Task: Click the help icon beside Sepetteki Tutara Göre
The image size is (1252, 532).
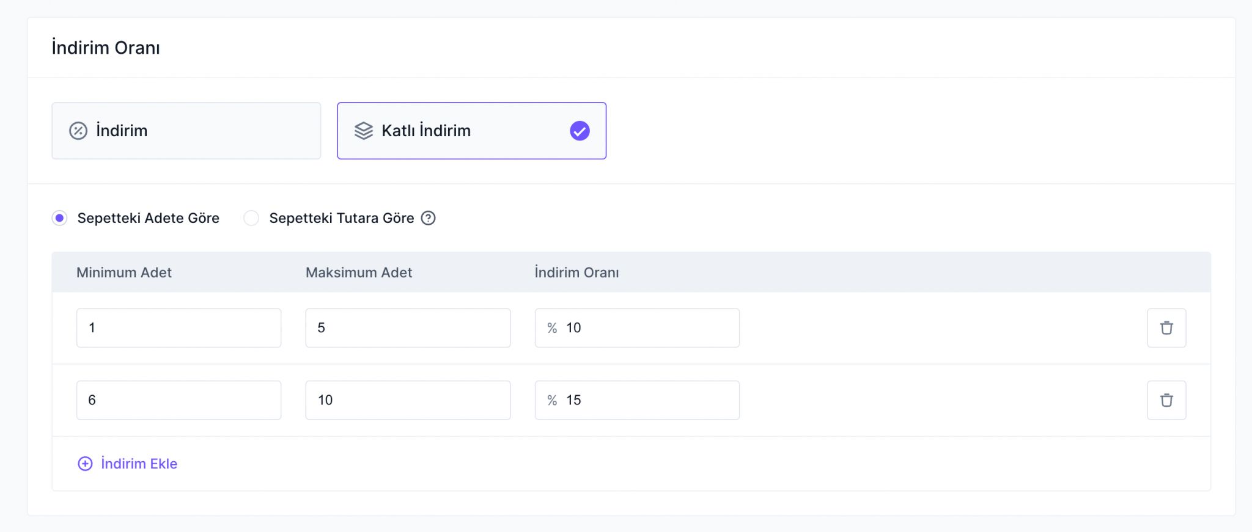Action: pos(429,218)
